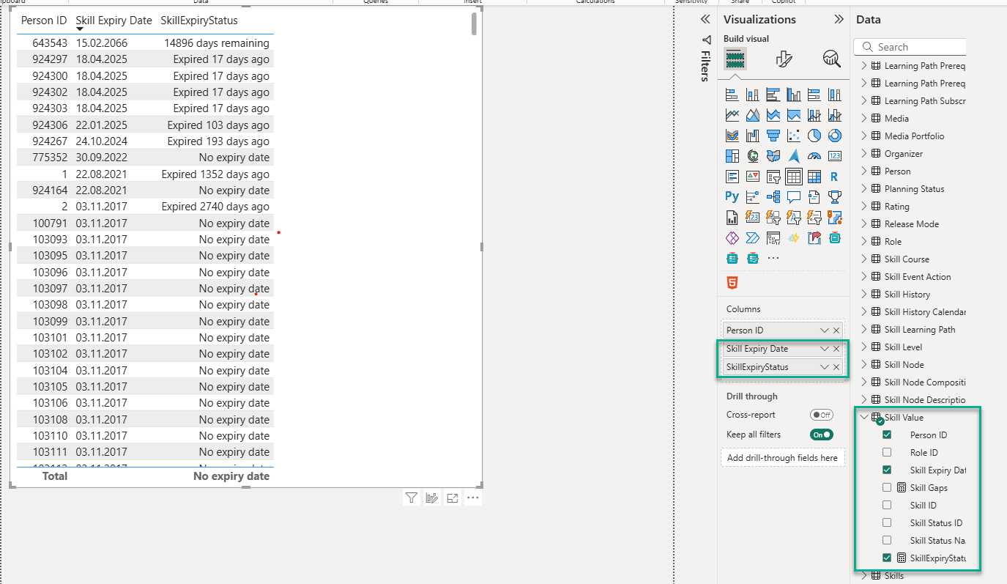Select the Donut chart visualization icon
Screen dimensions: 1007x584
[x=835, y=136]
